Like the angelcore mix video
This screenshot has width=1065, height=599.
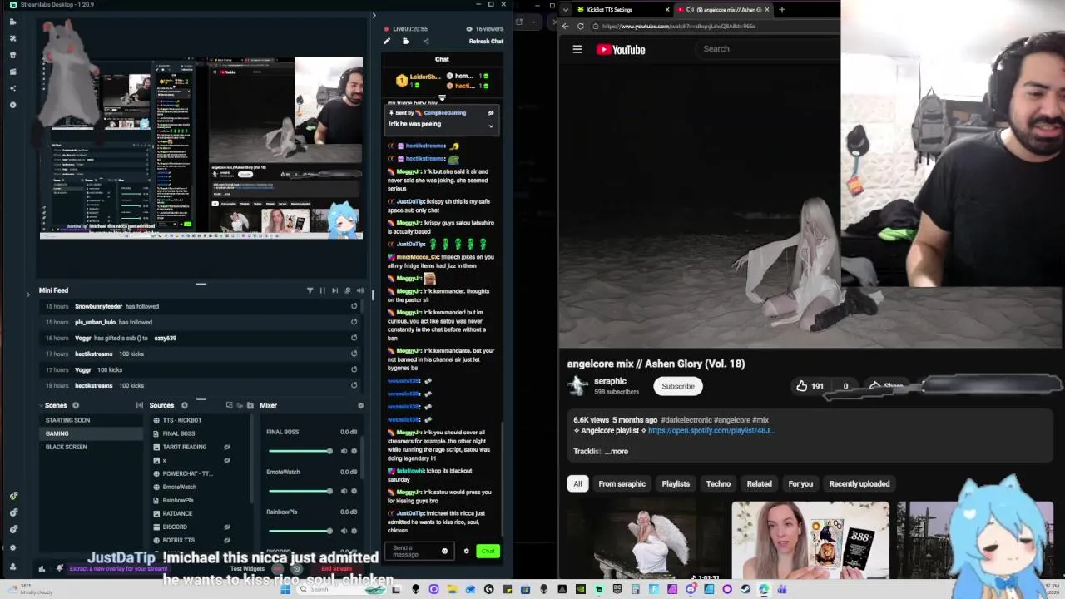coord(810,386)
